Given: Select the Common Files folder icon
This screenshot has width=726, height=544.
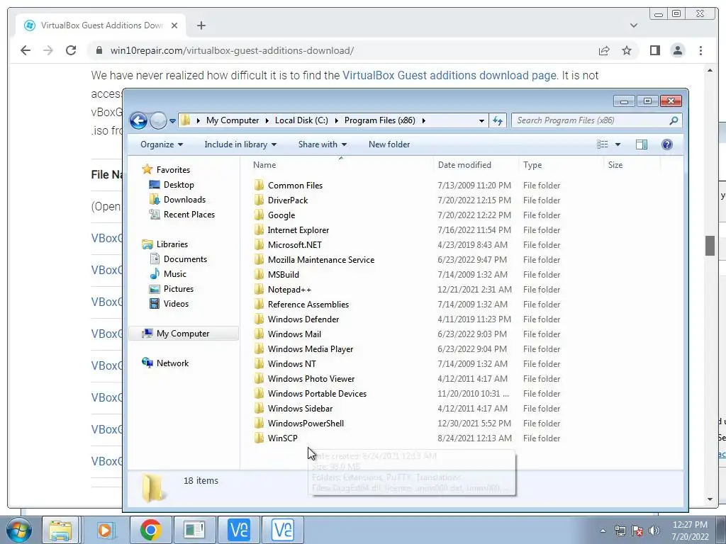Looking at the screenshot, I should [x=259, y=185].
